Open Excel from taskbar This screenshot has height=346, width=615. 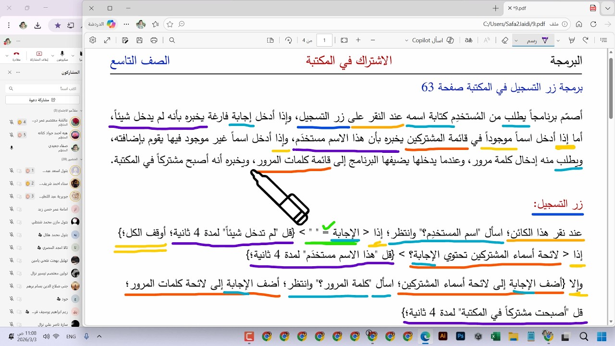495,336
